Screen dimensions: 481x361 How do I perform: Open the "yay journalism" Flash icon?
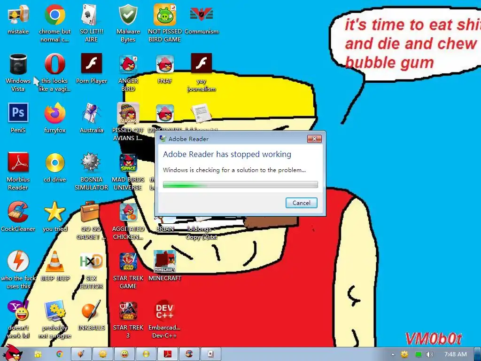(x=201, y=73)
